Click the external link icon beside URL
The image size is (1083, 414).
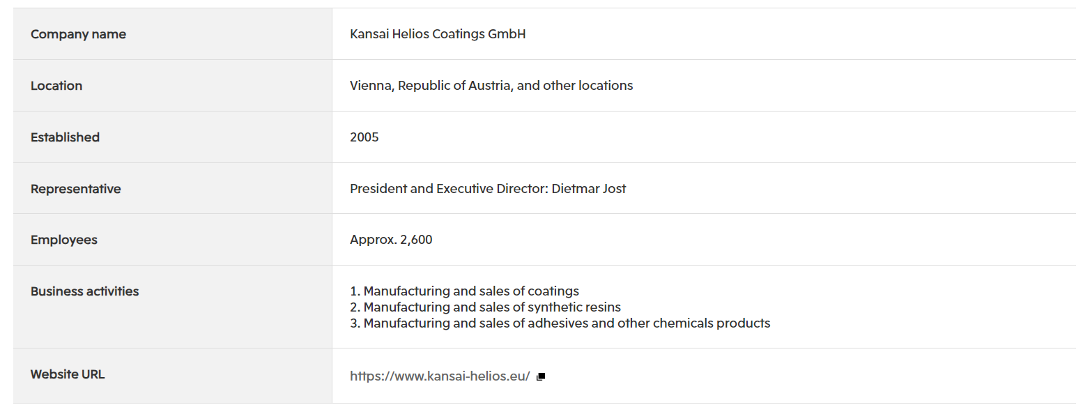pyautogui.click(x=541, y=377)
